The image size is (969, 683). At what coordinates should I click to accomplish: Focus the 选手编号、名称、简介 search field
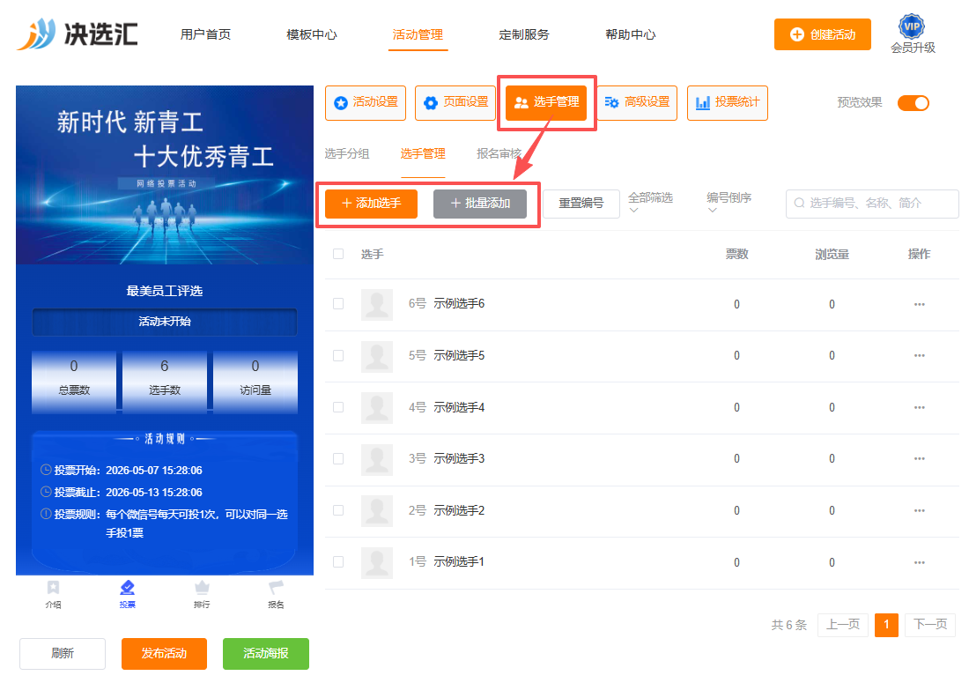[x=872, y=204]
